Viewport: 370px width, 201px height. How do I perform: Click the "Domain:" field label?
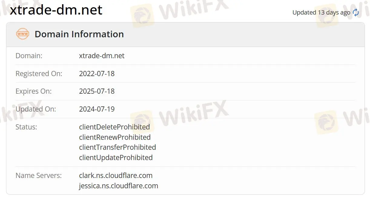[x=29, y=56]
